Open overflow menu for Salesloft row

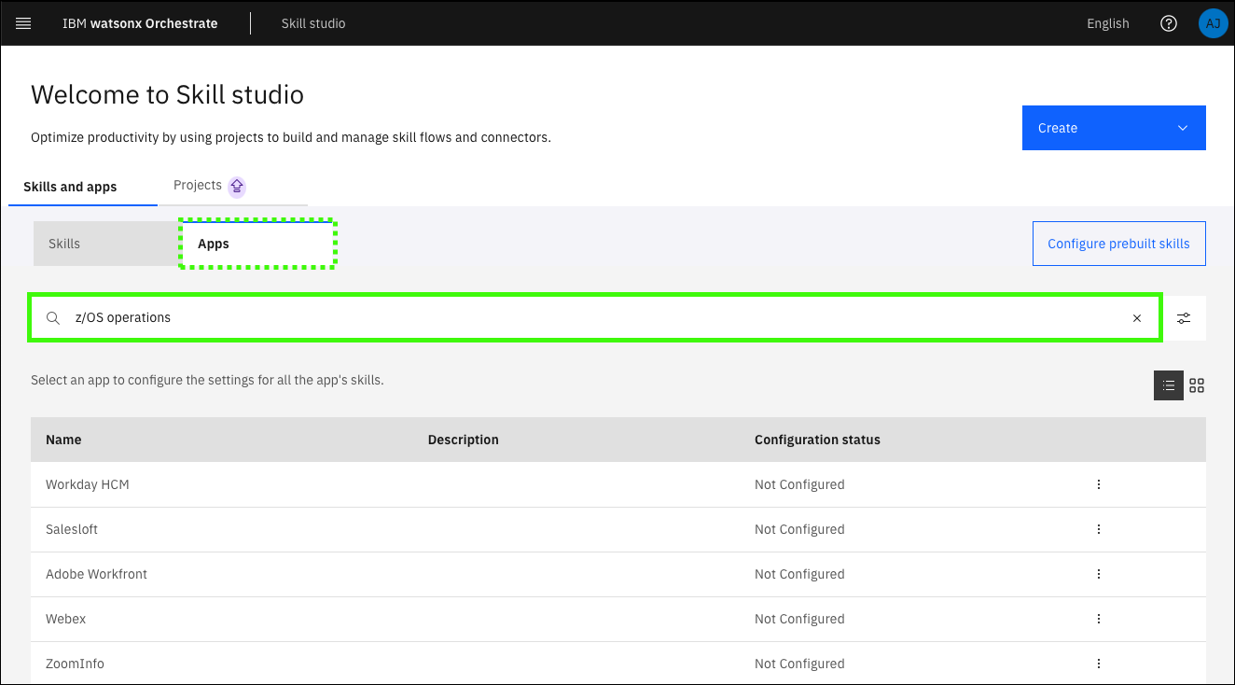1098,529
